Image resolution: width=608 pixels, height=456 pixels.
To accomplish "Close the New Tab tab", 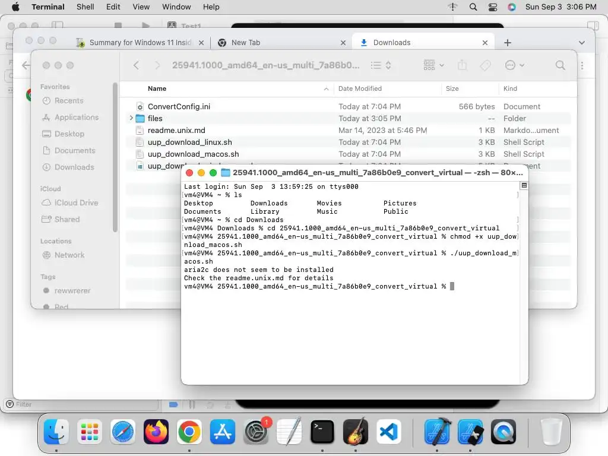I will [343, 43].
